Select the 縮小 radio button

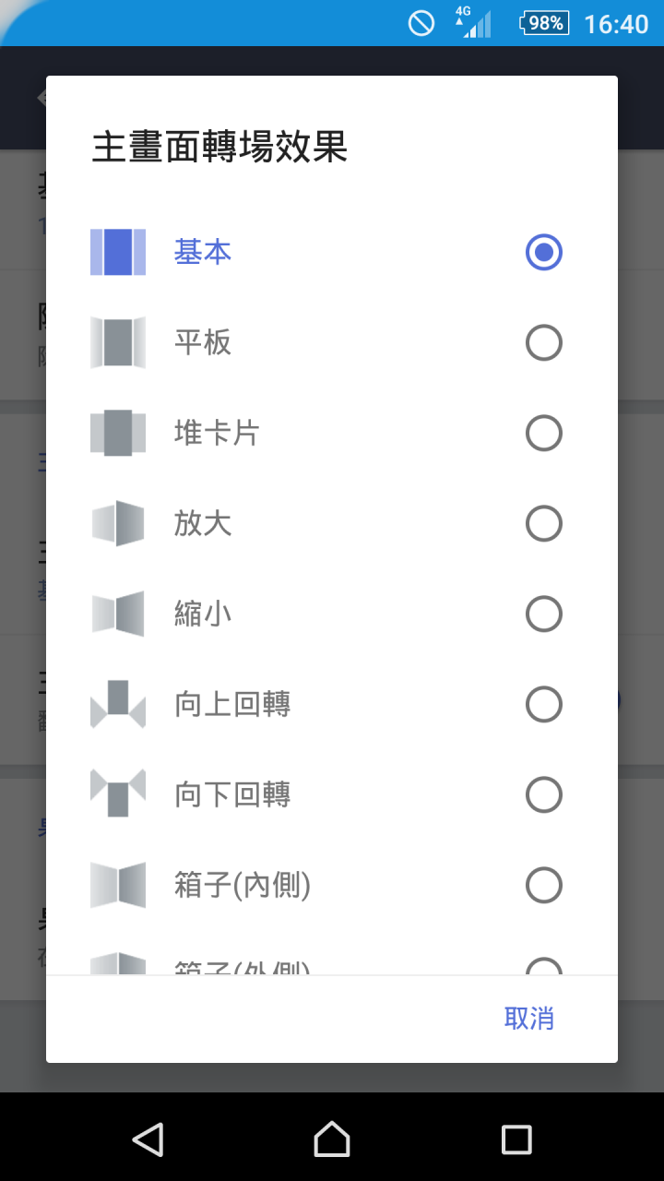point(544,614)
